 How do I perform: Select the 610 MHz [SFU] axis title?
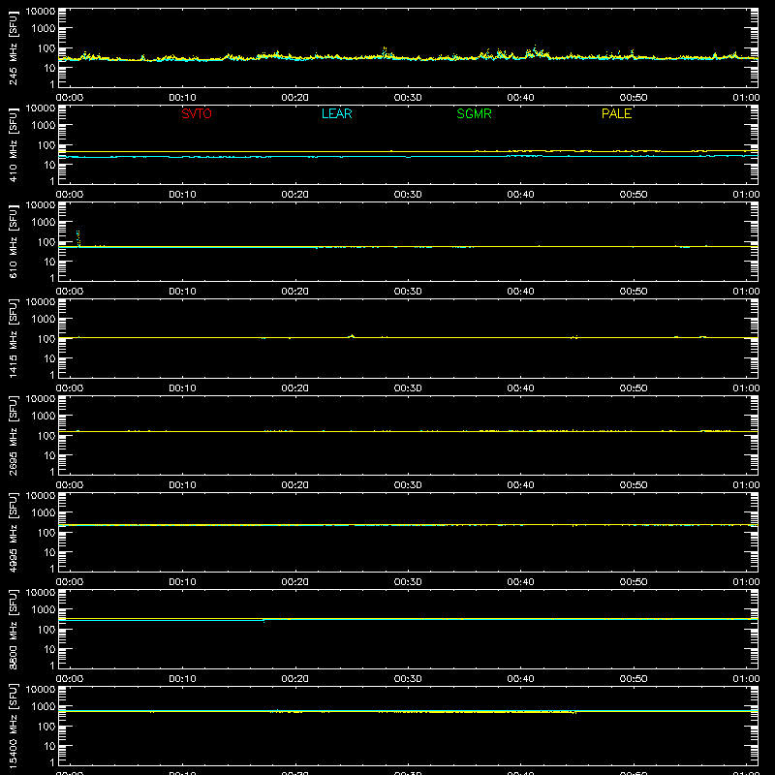pos(13,241)
